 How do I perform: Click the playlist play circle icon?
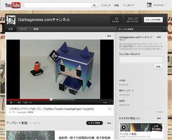(x=123, y=127)
